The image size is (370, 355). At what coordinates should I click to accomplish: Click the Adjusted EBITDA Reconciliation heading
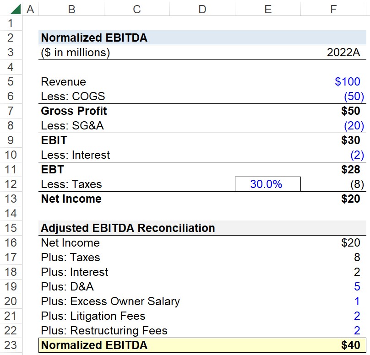point(128,228)
